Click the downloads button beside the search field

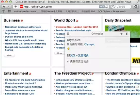pos(136,7)
